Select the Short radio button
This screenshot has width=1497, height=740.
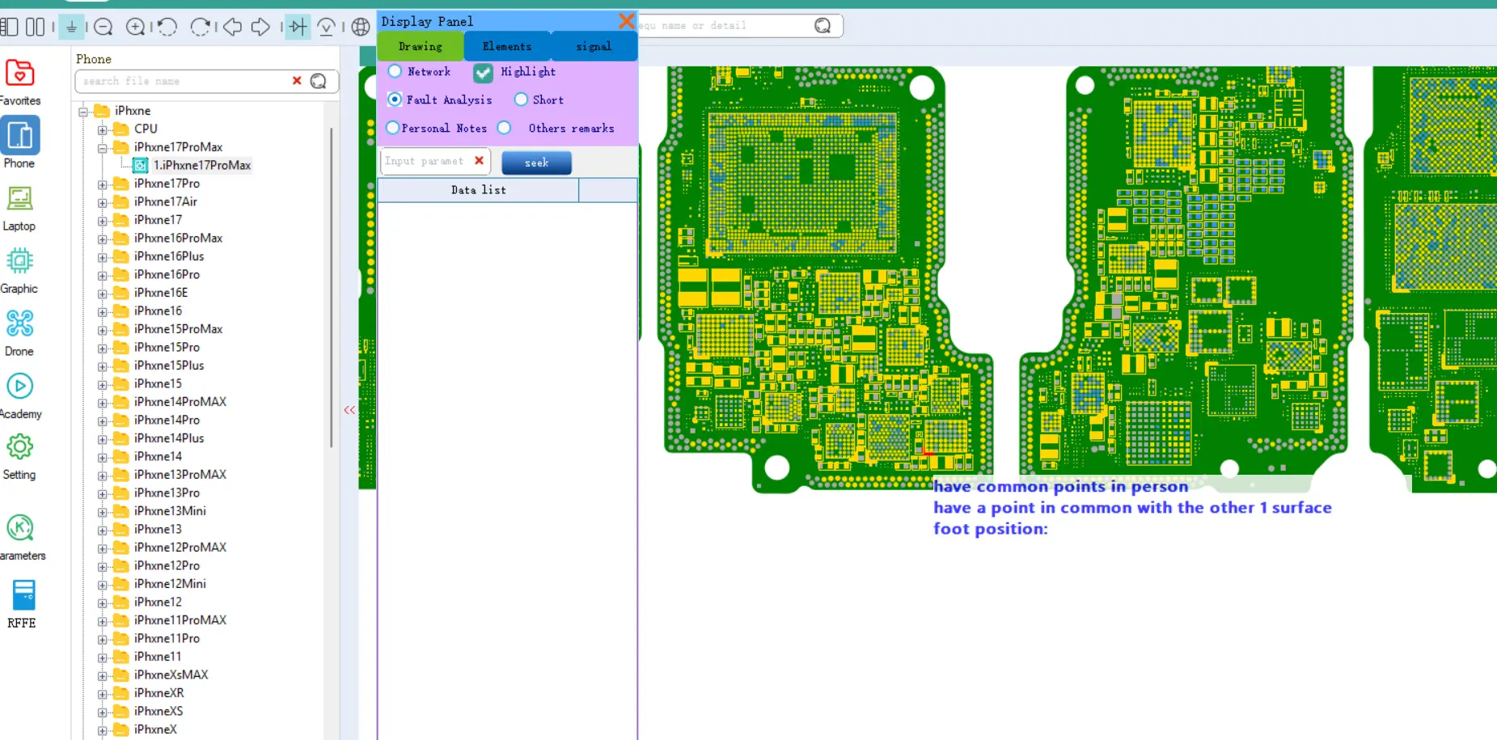pyautogui.click(x=522, y=99)
